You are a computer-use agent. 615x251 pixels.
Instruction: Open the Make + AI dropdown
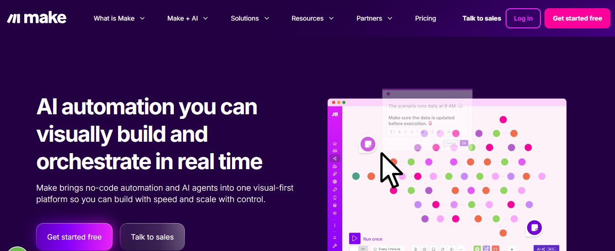coord(188,18)
